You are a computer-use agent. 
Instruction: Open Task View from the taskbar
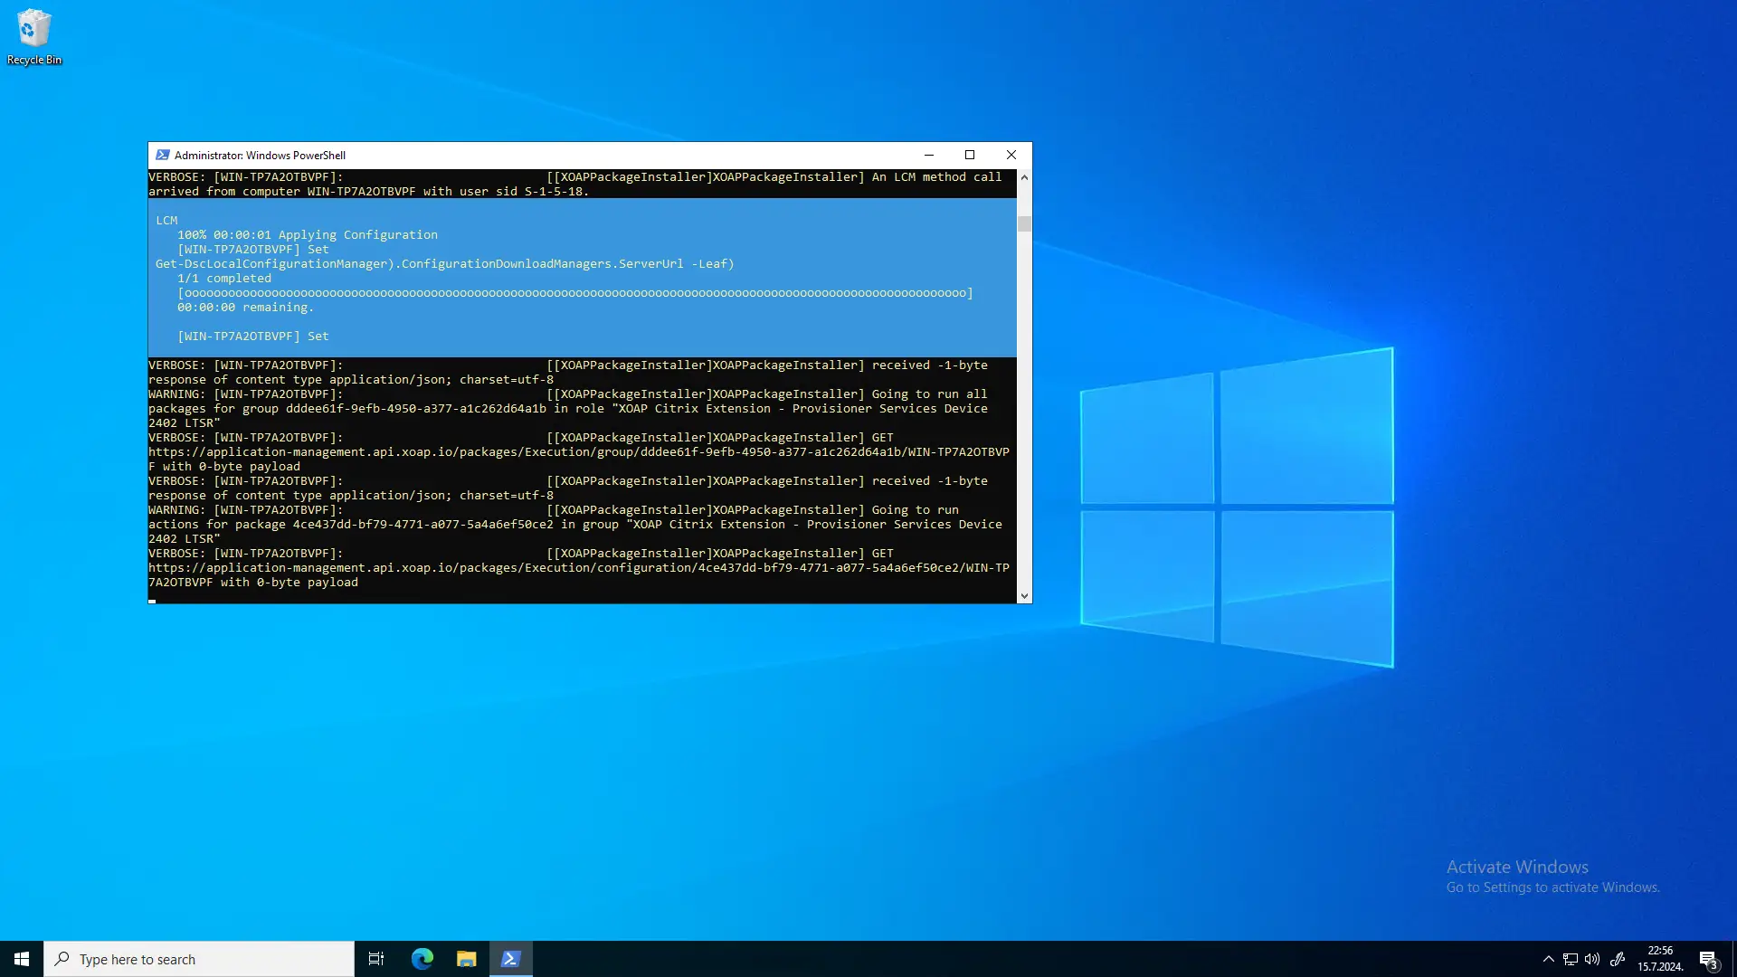click(x=376, y=959)
